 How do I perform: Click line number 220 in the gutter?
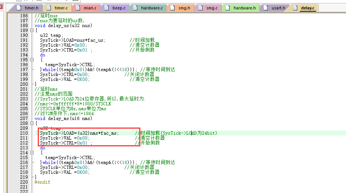point(24,182)
